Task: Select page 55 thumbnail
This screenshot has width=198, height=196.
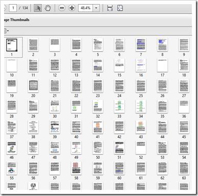Action: coord(12,168)
